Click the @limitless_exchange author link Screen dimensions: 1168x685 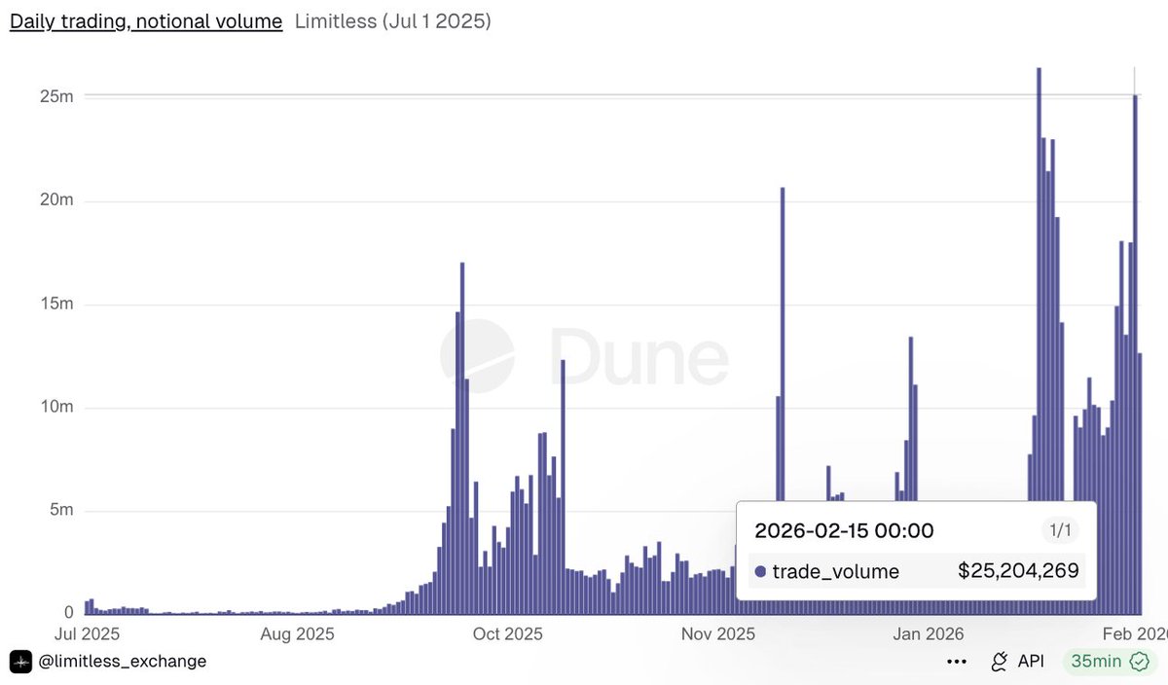(x=123, y=661)
